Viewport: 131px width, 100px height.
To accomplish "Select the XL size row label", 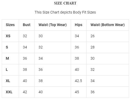I will pyautogui.click(x=8, y=81).
